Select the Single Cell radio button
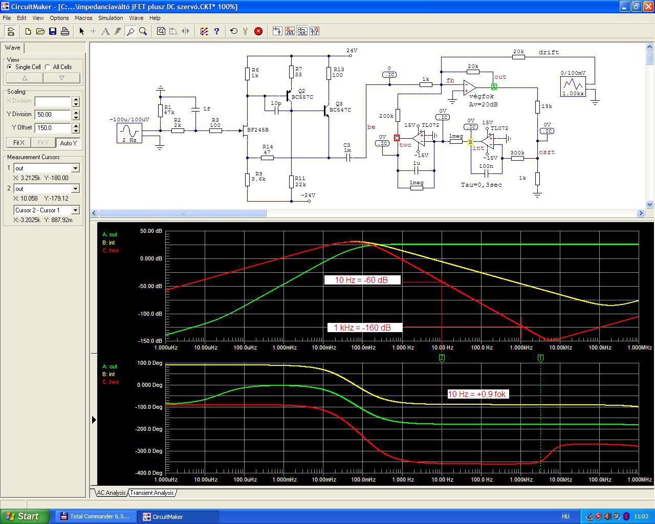The height and width of the screenshot is (524, 655). coord(10,67)
